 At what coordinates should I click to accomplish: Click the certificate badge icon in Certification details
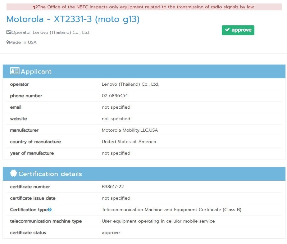[x=14, y=174]
